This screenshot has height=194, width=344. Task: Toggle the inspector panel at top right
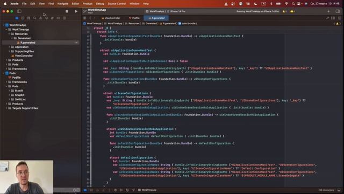(338, 11)
